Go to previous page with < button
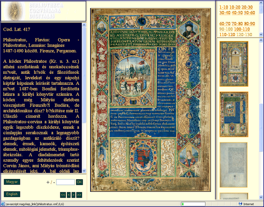 point(69,195)
